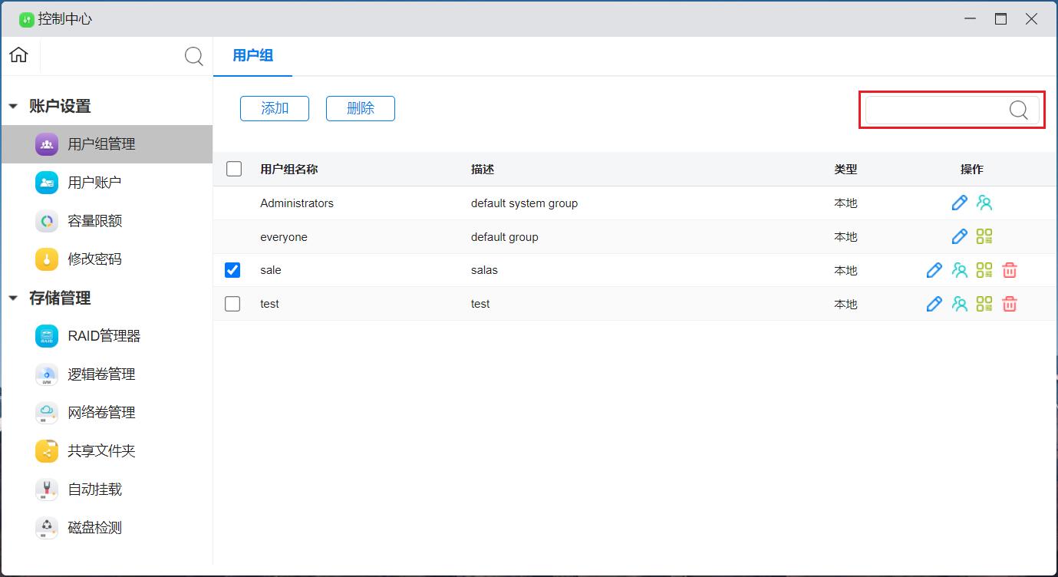Collapse the 账户设置 section
Image resolution: width=1058 pixels, height=577 pixels.
point(13,107)
